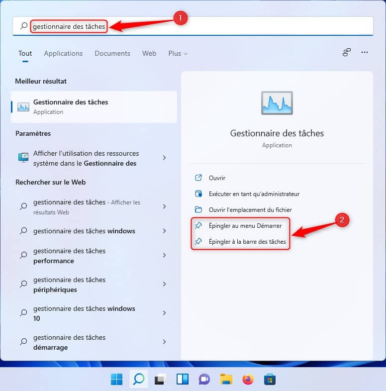Click pin icon beside 'Épingler à la barre des tâches'

tap(198, 241)
